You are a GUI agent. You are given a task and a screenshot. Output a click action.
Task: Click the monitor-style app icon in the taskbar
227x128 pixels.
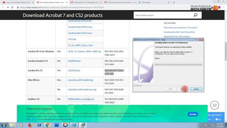coord(74,125)
